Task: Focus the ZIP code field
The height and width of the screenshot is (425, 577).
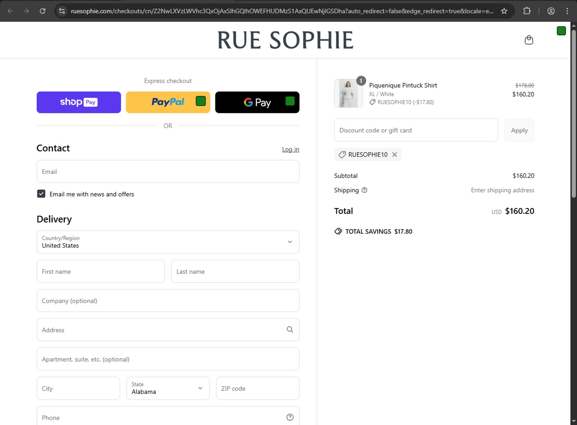Action: click(258, 388)
